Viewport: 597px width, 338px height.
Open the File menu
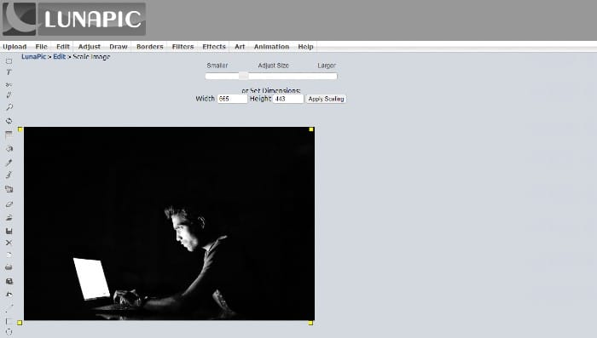coord(41,46)
